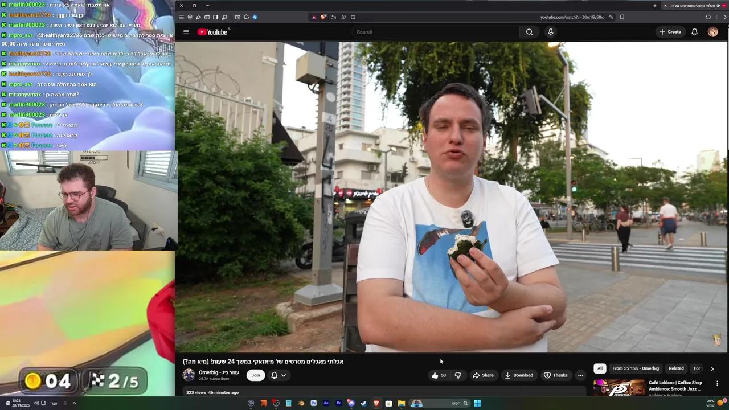Share this video
This screenshot has height=410, width=729.
(x=483, y=375)
